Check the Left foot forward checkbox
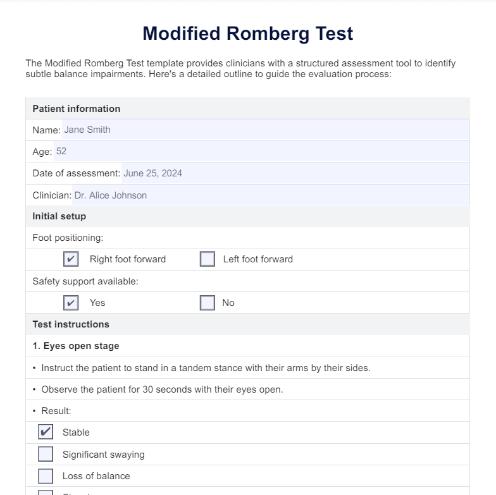Viewport: 496px width, 495px height. coord(208,259)
